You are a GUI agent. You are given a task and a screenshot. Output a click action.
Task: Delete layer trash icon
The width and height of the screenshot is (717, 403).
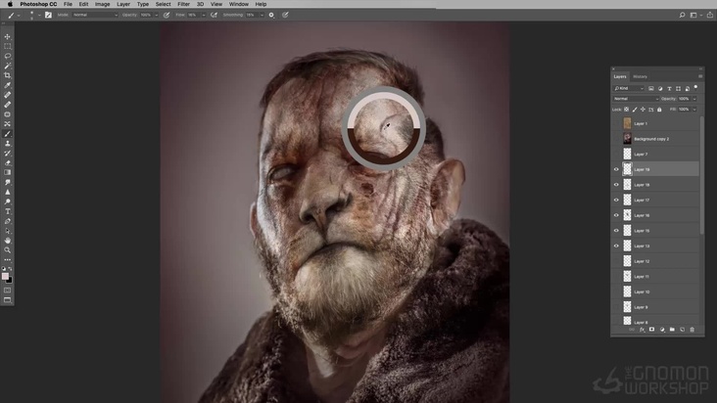click(693, 330)
